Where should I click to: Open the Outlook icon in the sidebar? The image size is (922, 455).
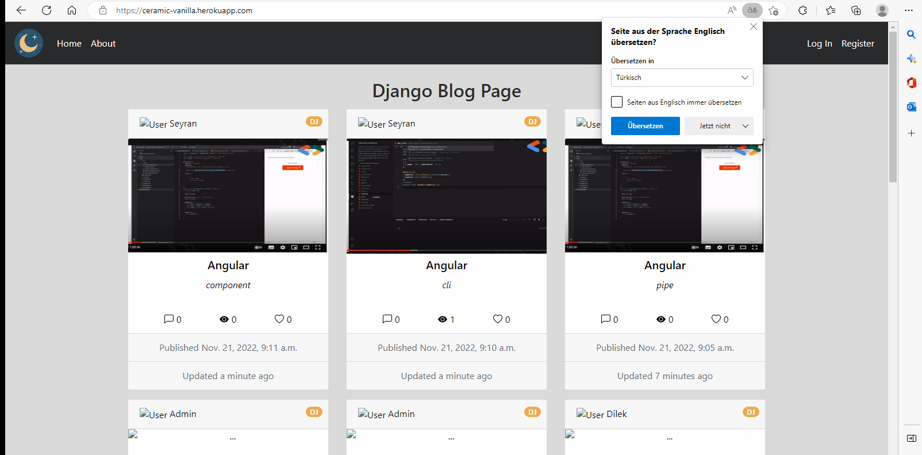click(x=911, y=107)
